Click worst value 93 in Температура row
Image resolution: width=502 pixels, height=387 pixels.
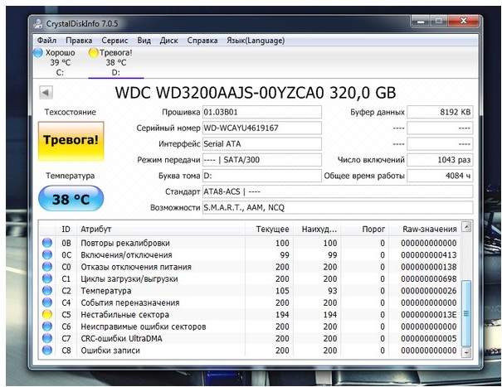tap(333, 291)
